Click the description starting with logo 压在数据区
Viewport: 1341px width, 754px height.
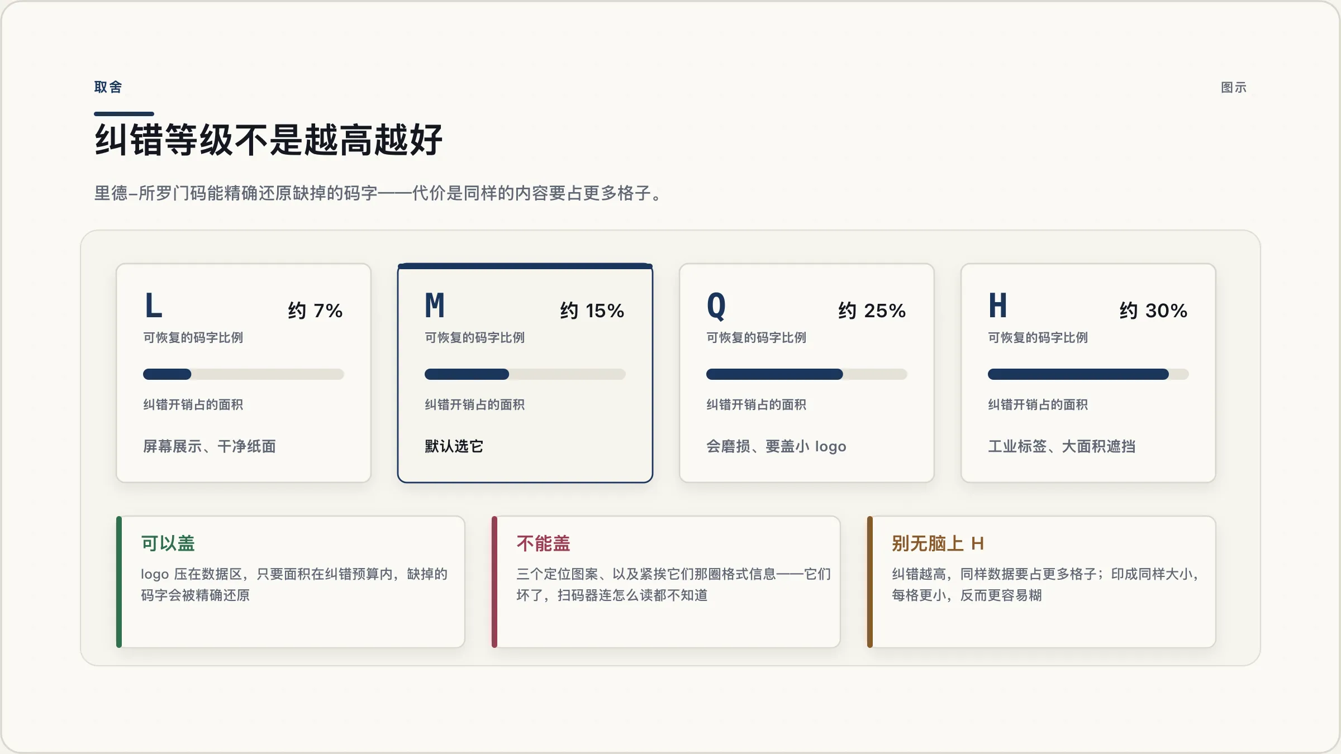pyautogui.click(x=294, y=585)
